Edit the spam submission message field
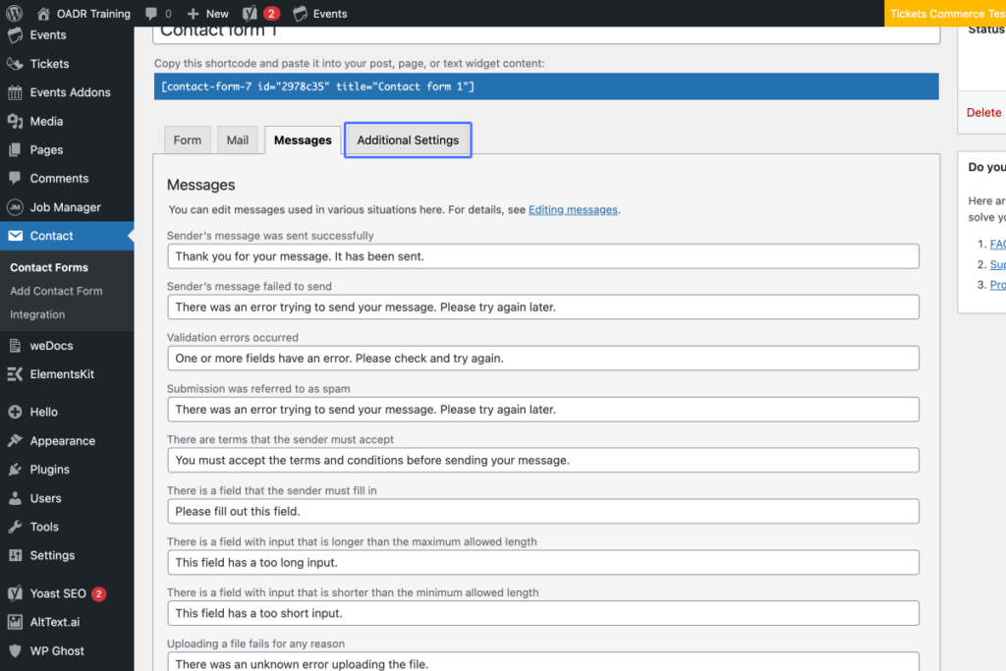 [542, 410]
